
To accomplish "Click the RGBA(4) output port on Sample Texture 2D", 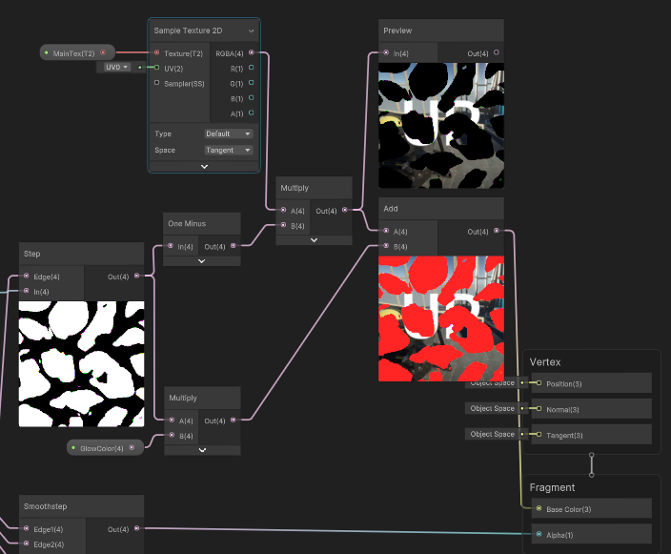I will coord(251,53).
